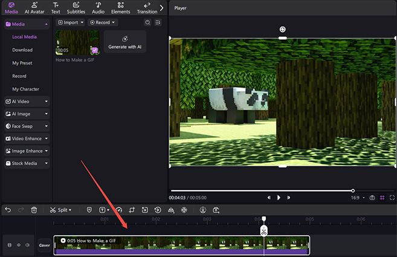This screenshot has width=397, height=257.
Task: Step to next frame in player
Action: pyautogui.click(x=288, y=198)
